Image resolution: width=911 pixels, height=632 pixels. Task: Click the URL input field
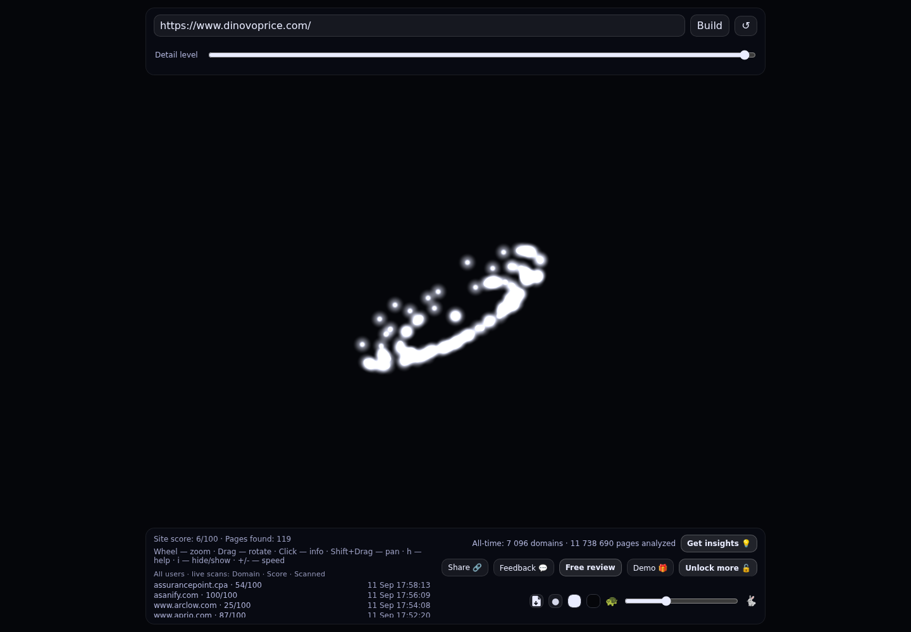tap(419, 26)
